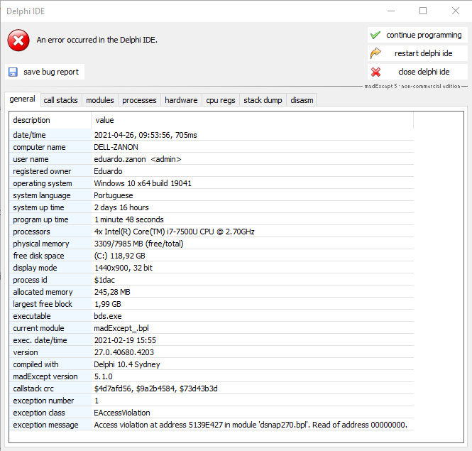Open the call stacks tab
The height and width of the screenshot is (451, 472).
[x=60, y=100]
